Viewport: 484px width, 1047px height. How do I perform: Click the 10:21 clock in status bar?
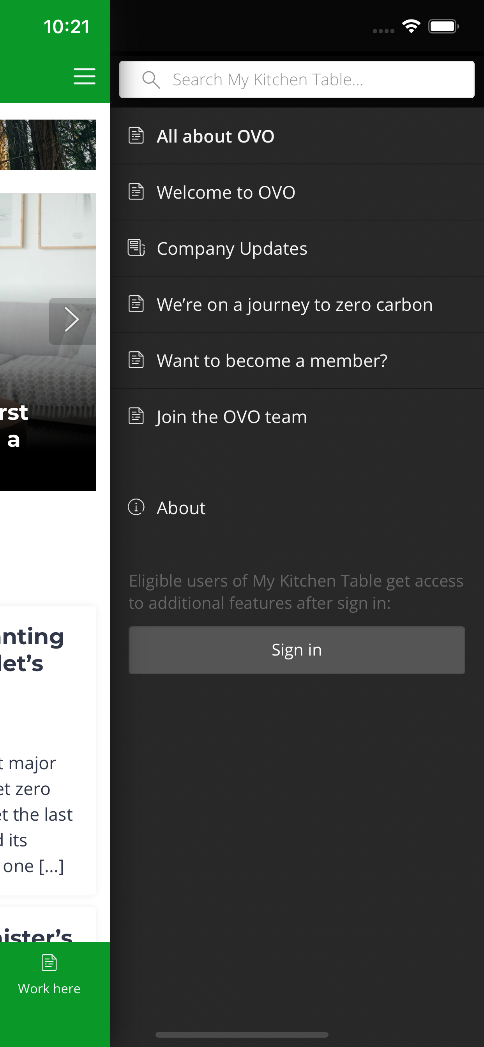67,27
